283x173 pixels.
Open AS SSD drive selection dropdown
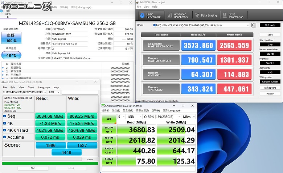point(25,92)
